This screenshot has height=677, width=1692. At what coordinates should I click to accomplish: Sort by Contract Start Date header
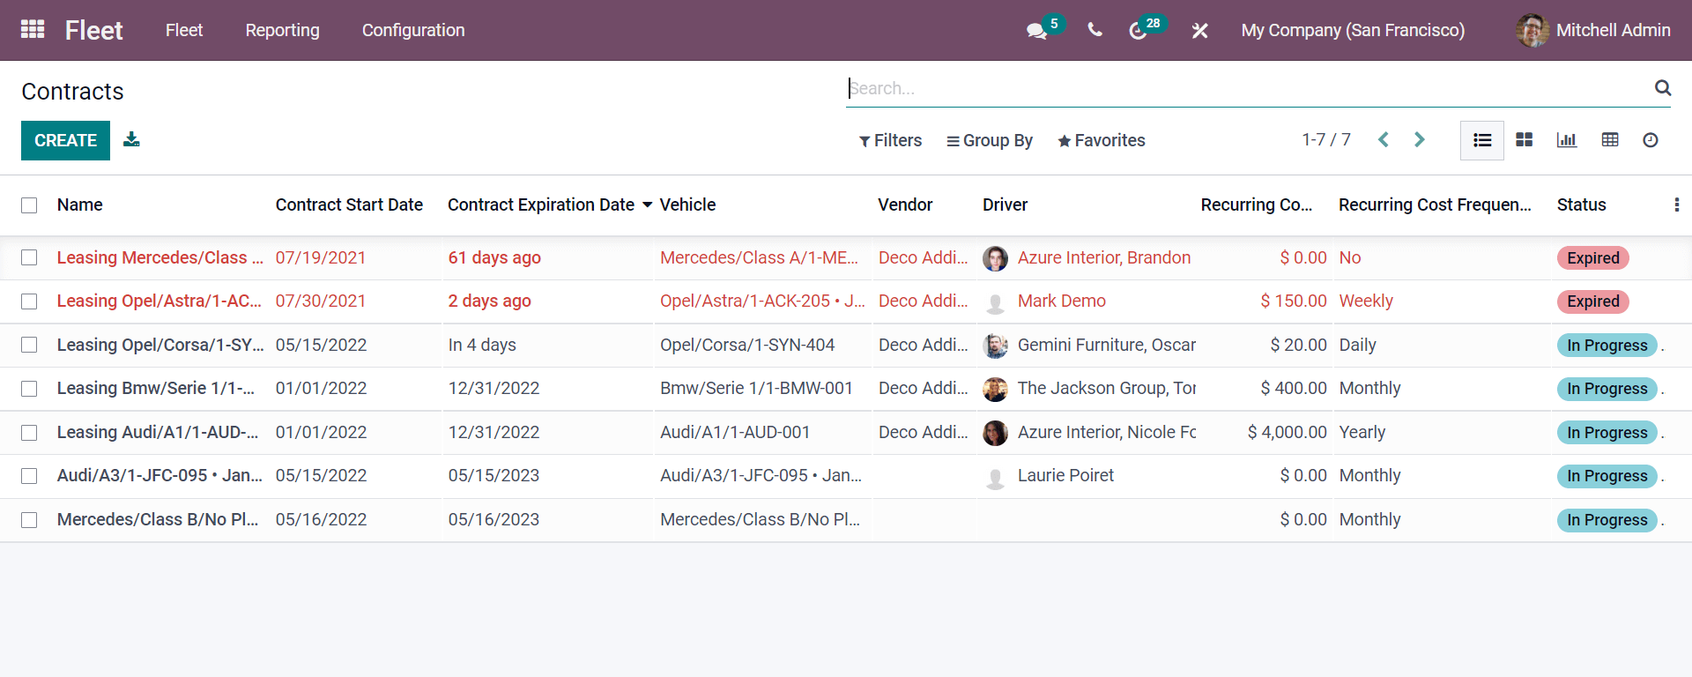(349, 205)
